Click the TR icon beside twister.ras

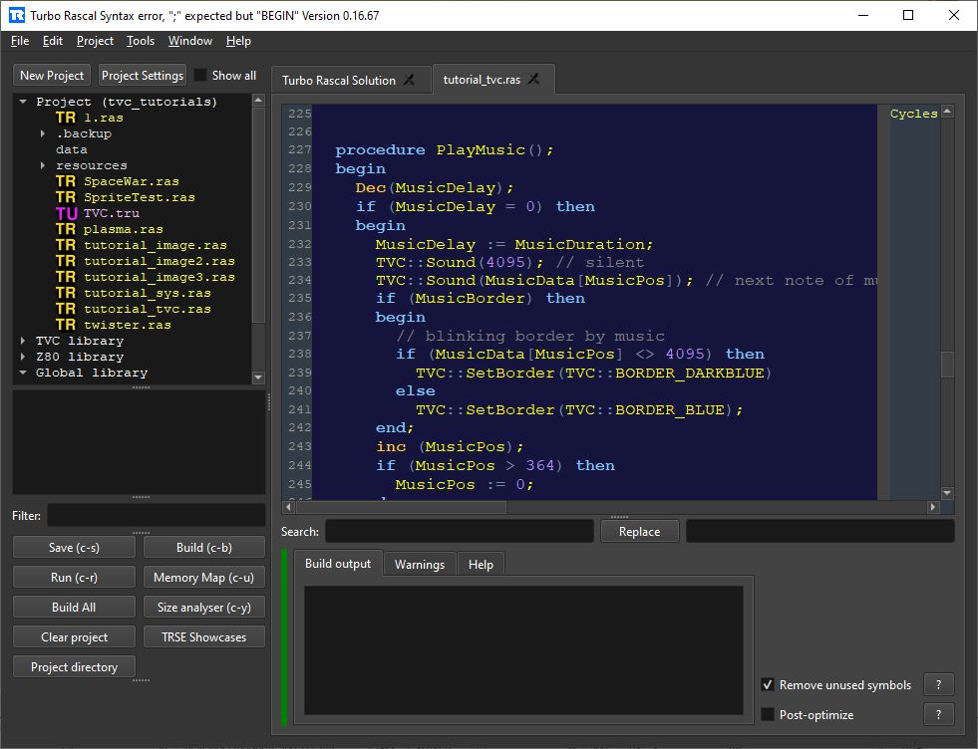tap(66, 325)
